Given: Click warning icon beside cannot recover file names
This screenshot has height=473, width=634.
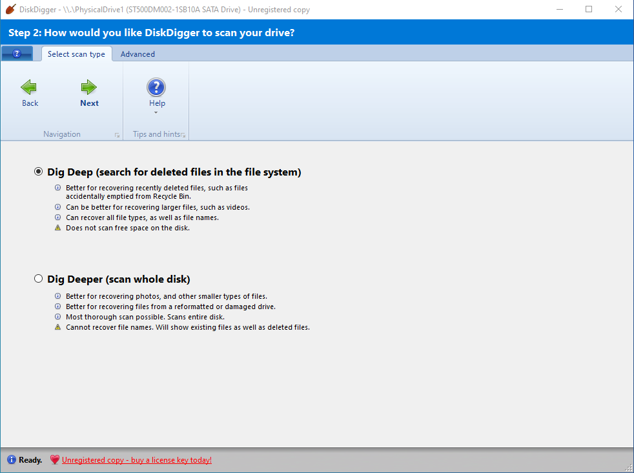Looking at the screenshot, I should point(58,327).
